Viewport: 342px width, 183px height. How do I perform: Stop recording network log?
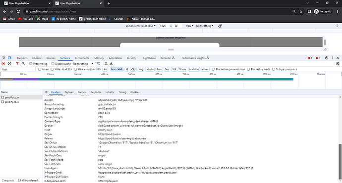coord(3,64)
